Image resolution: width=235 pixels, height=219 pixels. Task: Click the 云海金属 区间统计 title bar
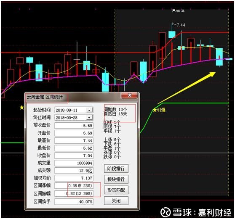tap(73, 97)
